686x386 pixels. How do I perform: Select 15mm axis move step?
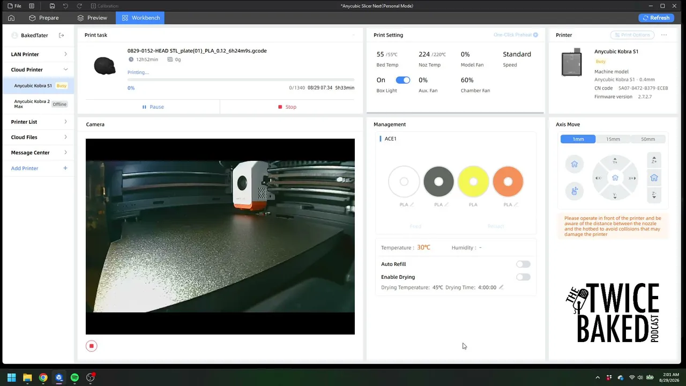[613, 139]
